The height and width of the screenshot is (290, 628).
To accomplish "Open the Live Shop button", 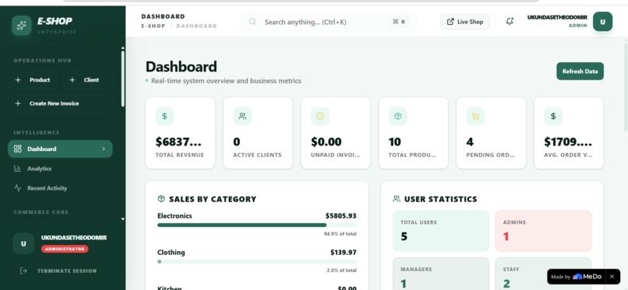I will tap(465, 22).
